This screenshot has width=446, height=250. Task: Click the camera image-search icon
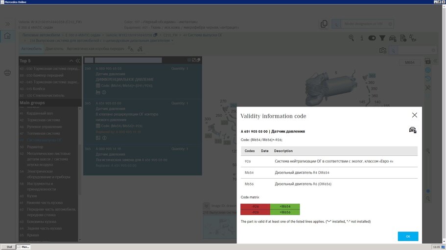click(x=383, y=50)
